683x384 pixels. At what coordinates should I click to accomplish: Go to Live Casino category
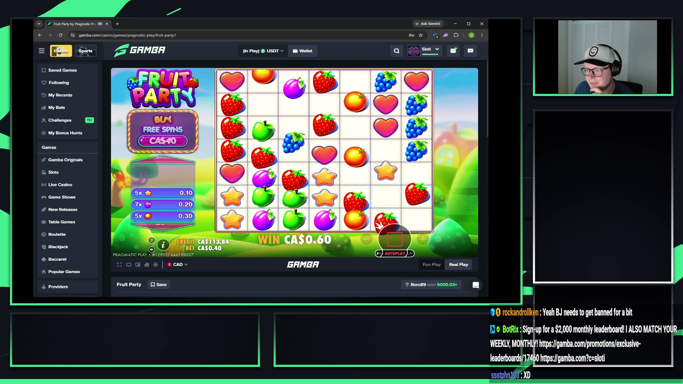click(x=68, y=185)
